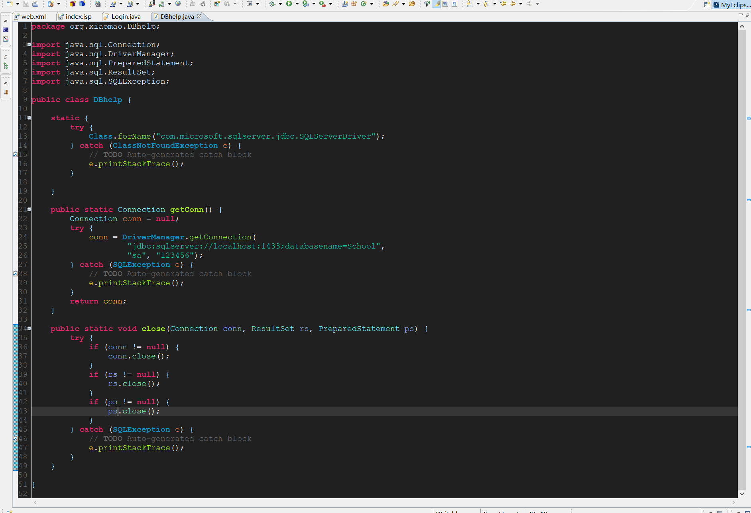Viewport: 751px width, 513px height.
Task: Click Last Edit Location icon
Action: click(503, 4)
